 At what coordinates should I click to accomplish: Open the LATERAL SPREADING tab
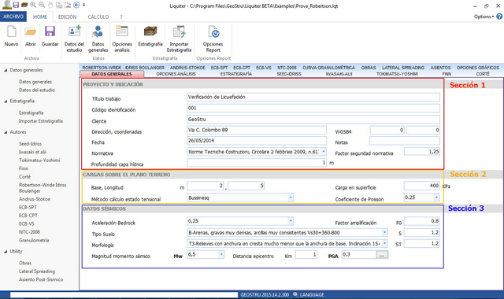click(402, 68)
